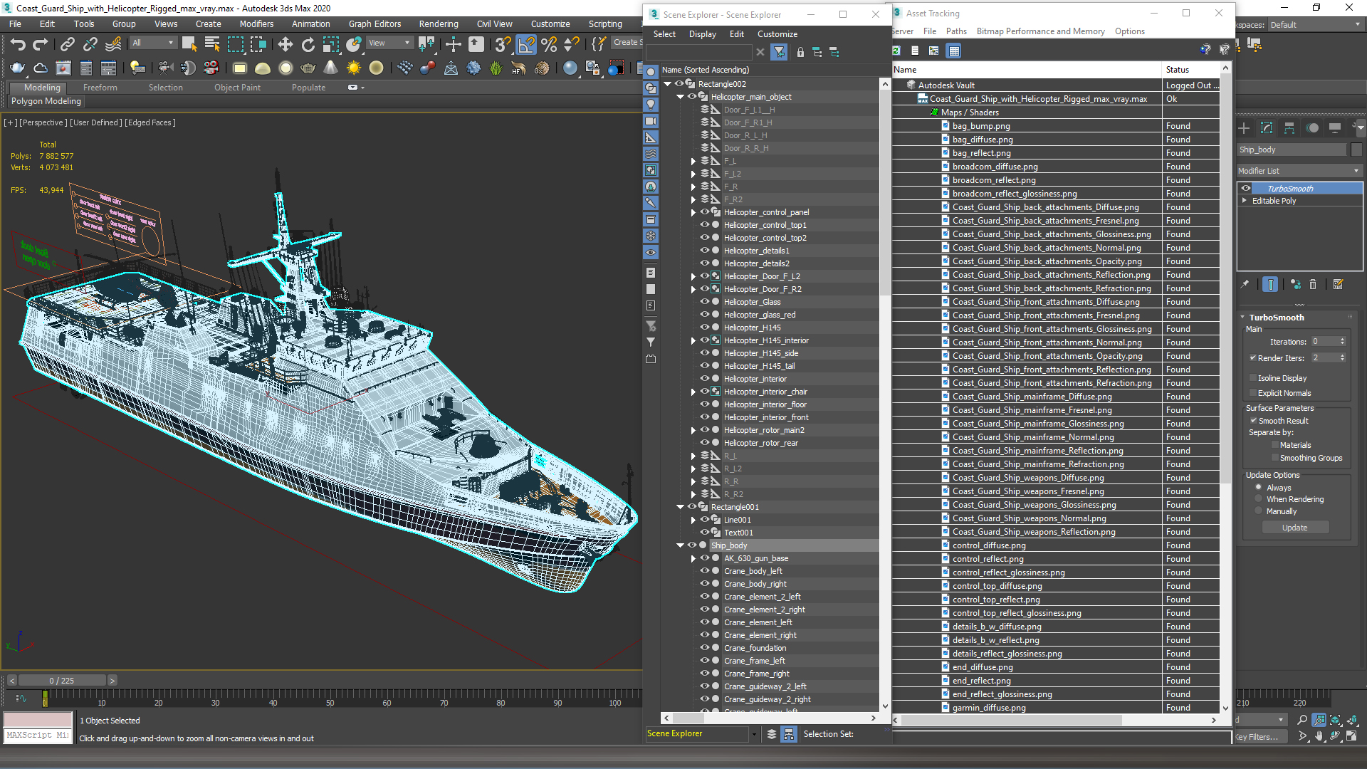Expand the Editable Poly stack entry
This screenshot has height=769, width=1367.
click(x=1245, y=201)
